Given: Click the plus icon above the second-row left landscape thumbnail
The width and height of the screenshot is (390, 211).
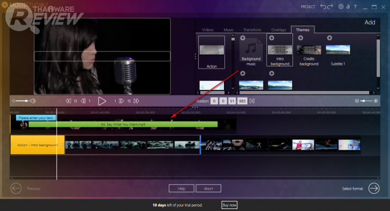Looking at the screenshot, I should coord(243,73).
